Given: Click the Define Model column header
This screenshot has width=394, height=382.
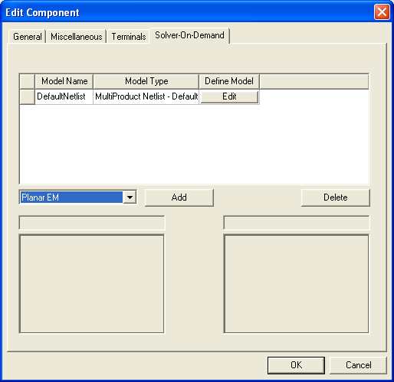Looking at the screenshot, I should pyautogui.click(x=229, y=81).
